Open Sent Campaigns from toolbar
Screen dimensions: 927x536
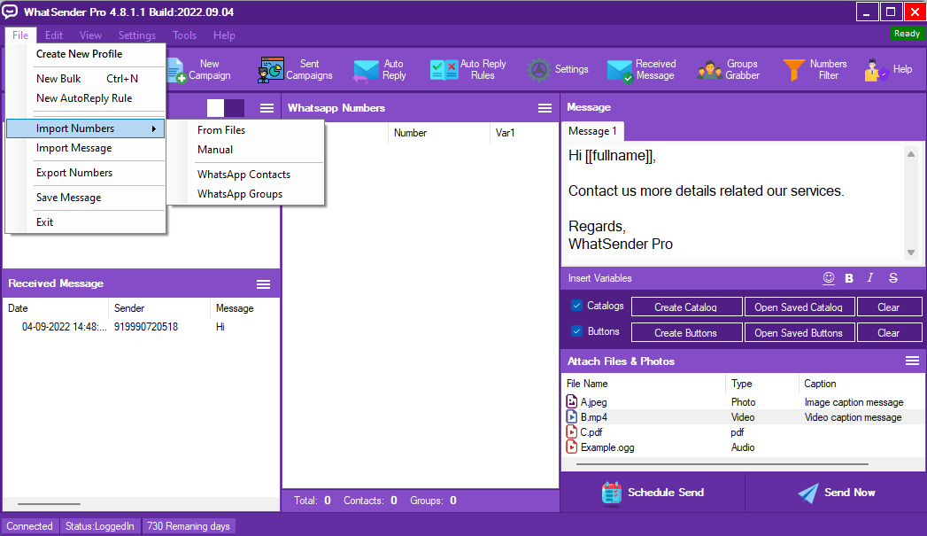pos(295,70)
